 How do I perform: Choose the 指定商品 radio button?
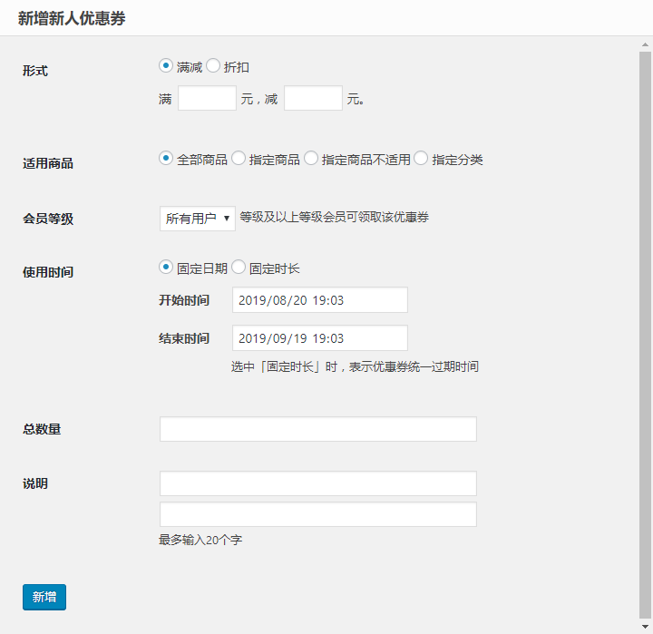239,159
